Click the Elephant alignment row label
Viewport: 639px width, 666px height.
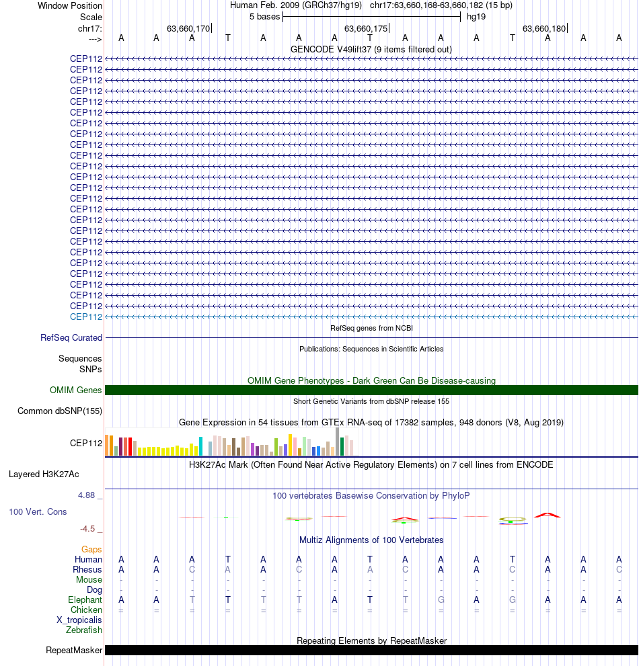point(85,599)
